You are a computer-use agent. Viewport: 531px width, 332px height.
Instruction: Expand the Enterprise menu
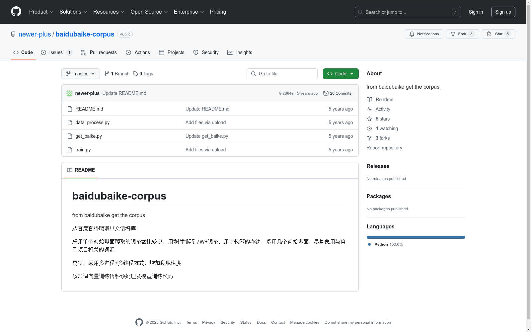189,12
